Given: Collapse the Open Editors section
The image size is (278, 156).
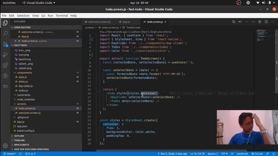Looking at the screenshot, I should pyautogui.click(x=22, y=27).
